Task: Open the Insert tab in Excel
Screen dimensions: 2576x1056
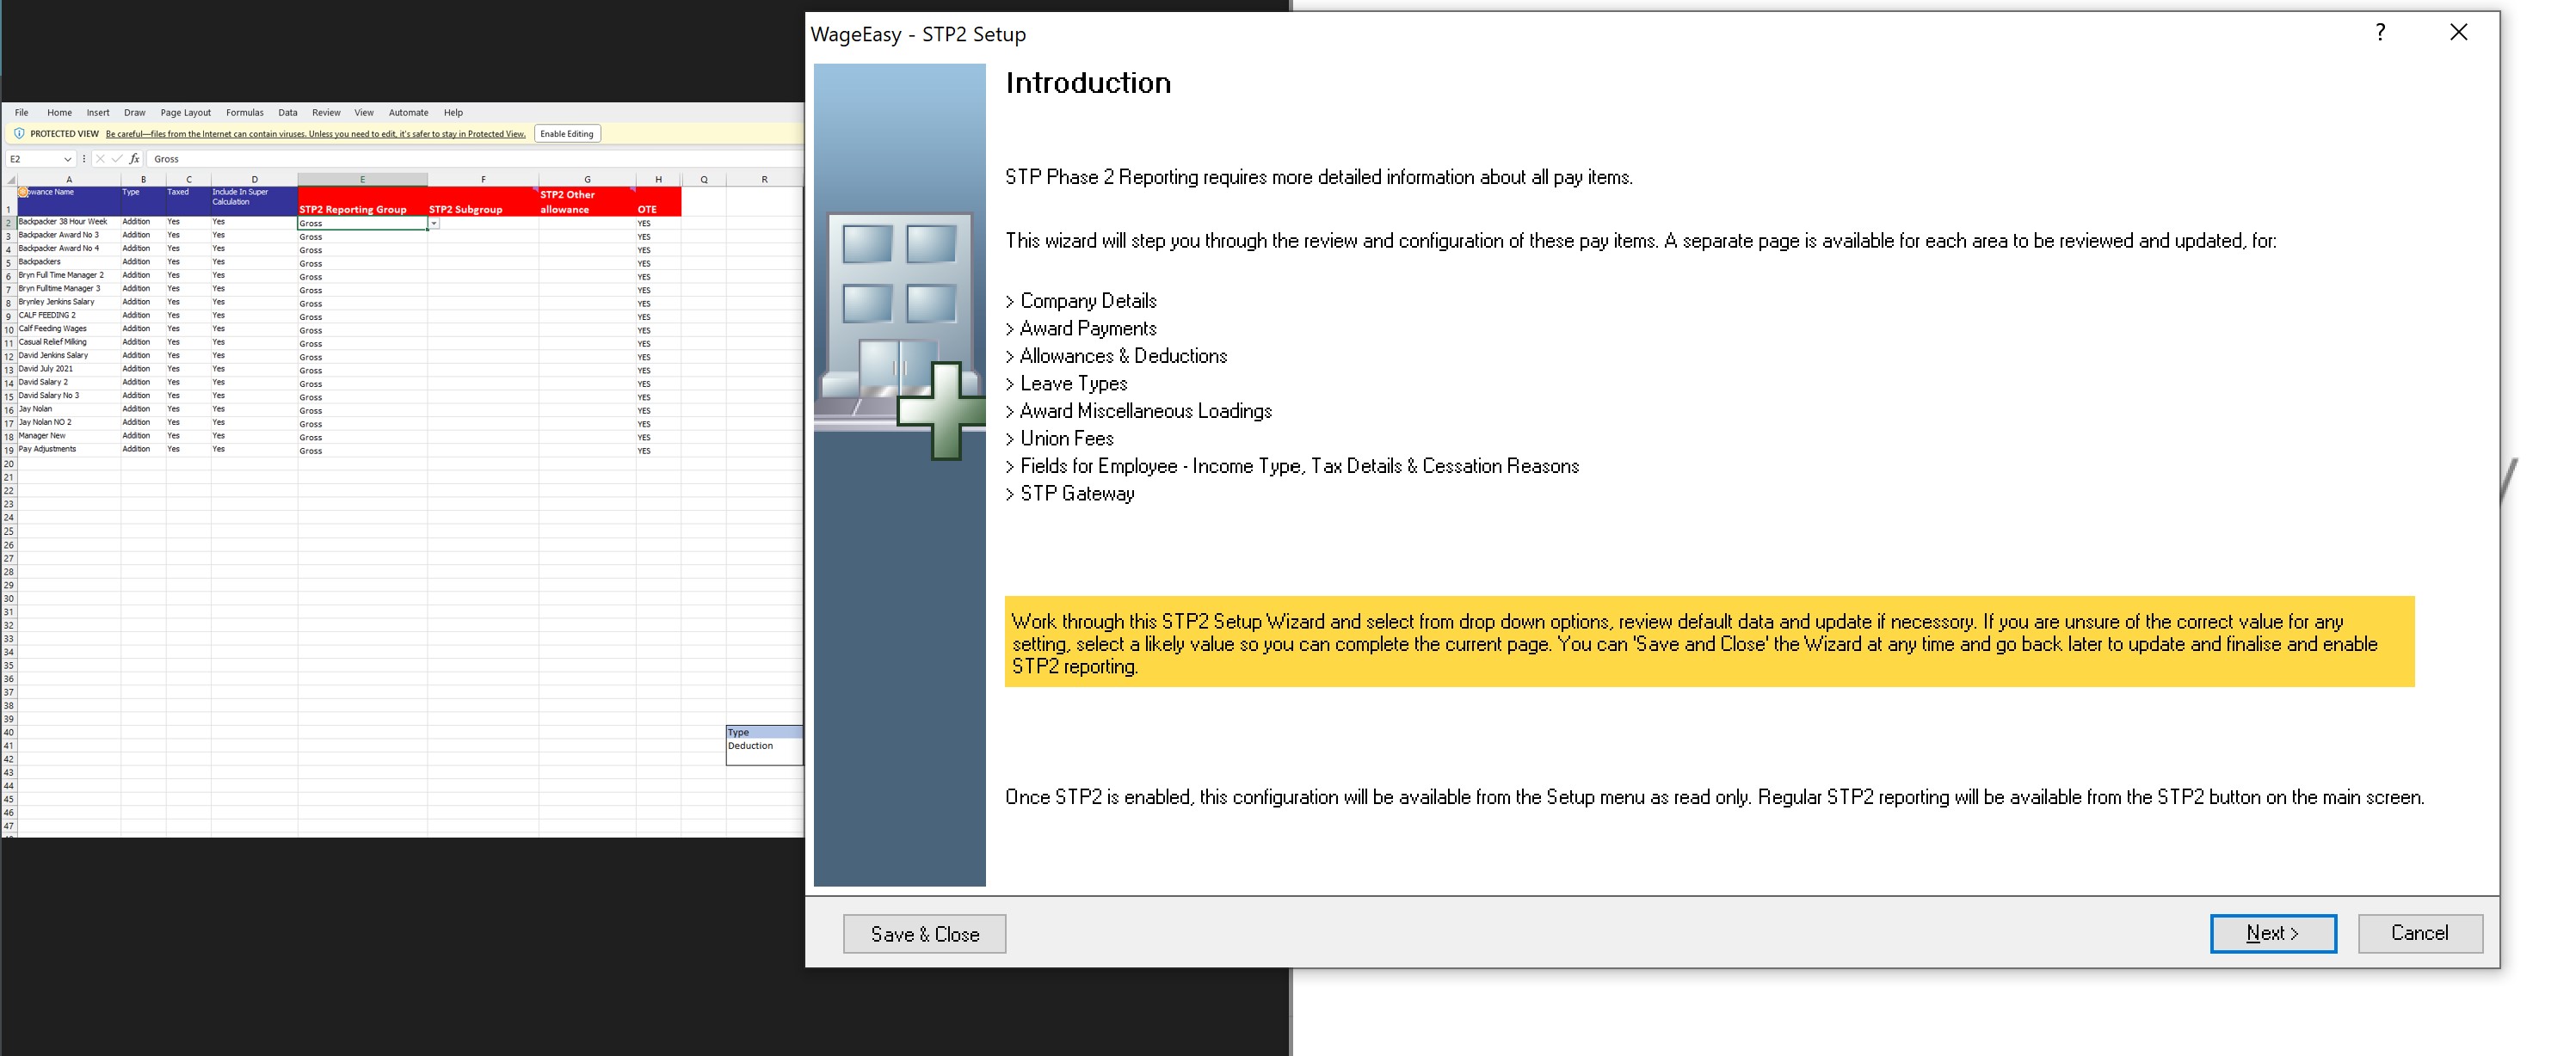Action: (98, 113)
